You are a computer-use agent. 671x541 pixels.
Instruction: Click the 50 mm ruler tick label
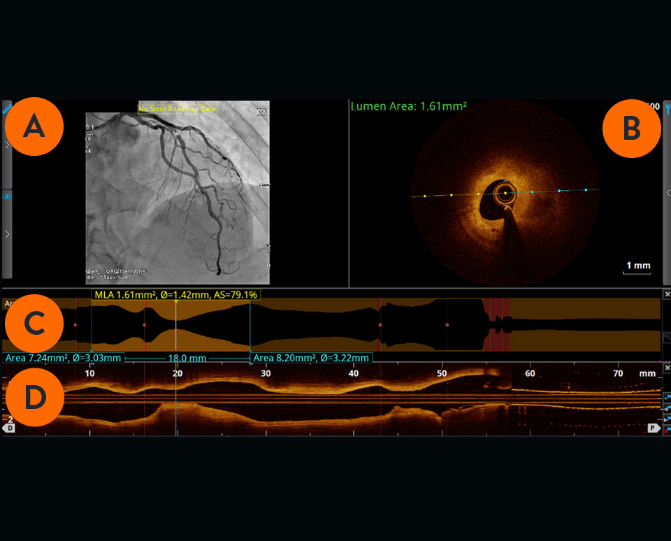(x=442, y=373)
